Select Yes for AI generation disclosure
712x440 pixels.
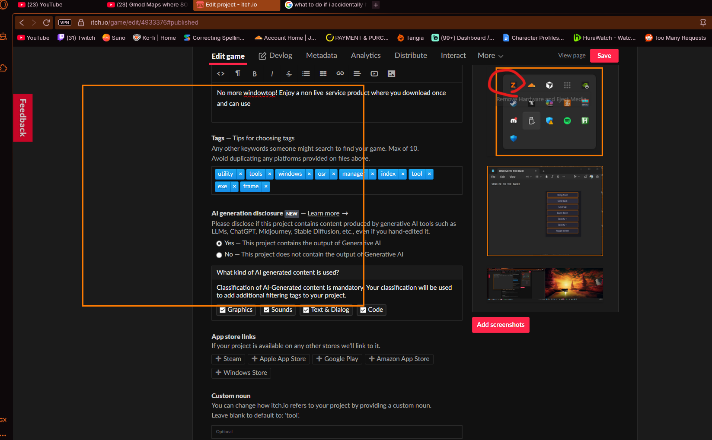point(219,244)
